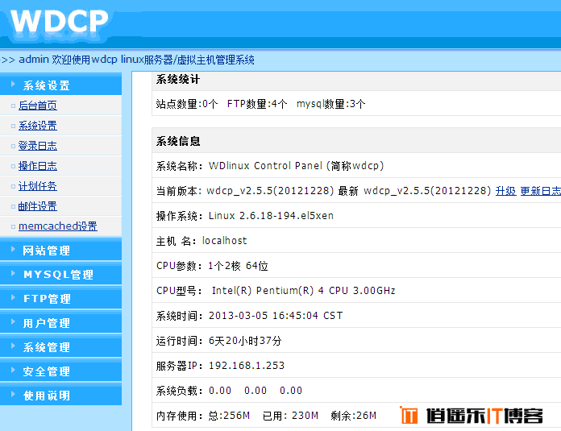This screenshot has width=561, height=431.
Task: Click the total memory 总:256M value
Action: coord(229,416)
